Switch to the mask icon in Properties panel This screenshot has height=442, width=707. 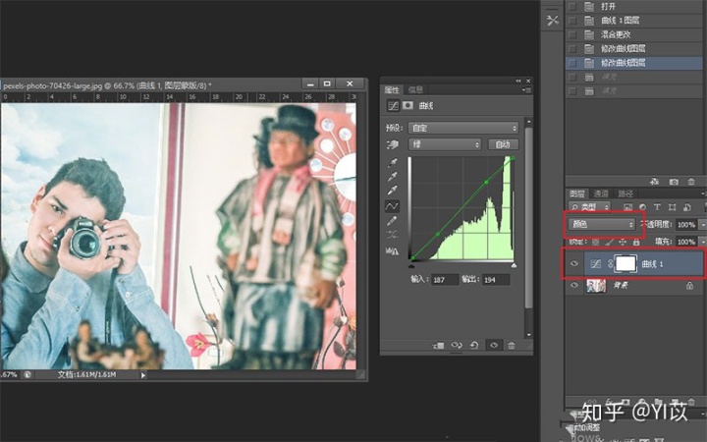[x=408, y=105]
